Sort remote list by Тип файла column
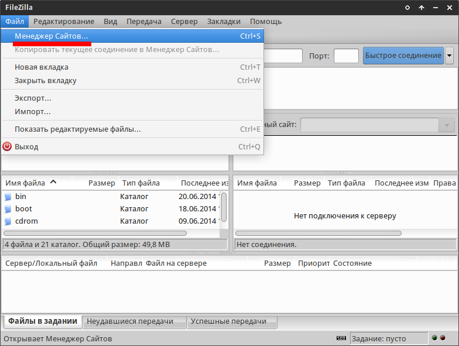Image resolution: width=459 pixels, height=346 pixels. click(347, 183)
